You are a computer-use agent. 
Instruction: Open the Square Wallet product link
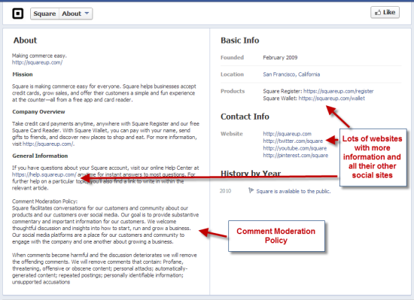pyautogui.click(x=332, y=98)
